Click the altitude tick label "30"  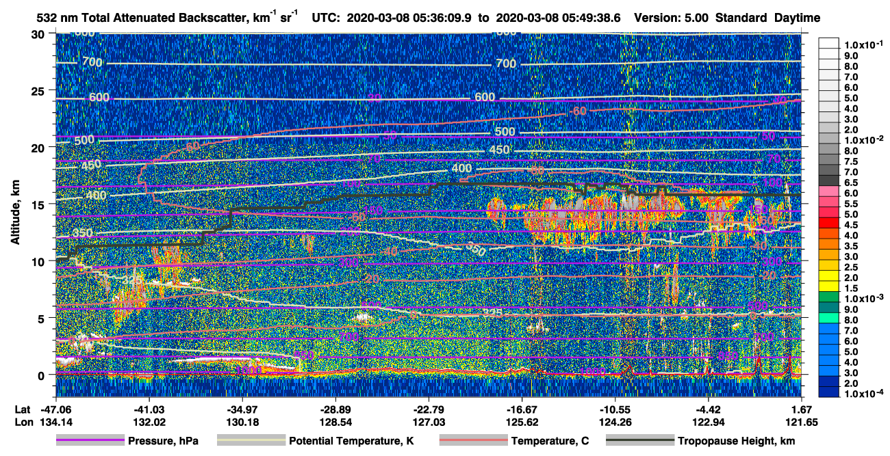(39, 33)
